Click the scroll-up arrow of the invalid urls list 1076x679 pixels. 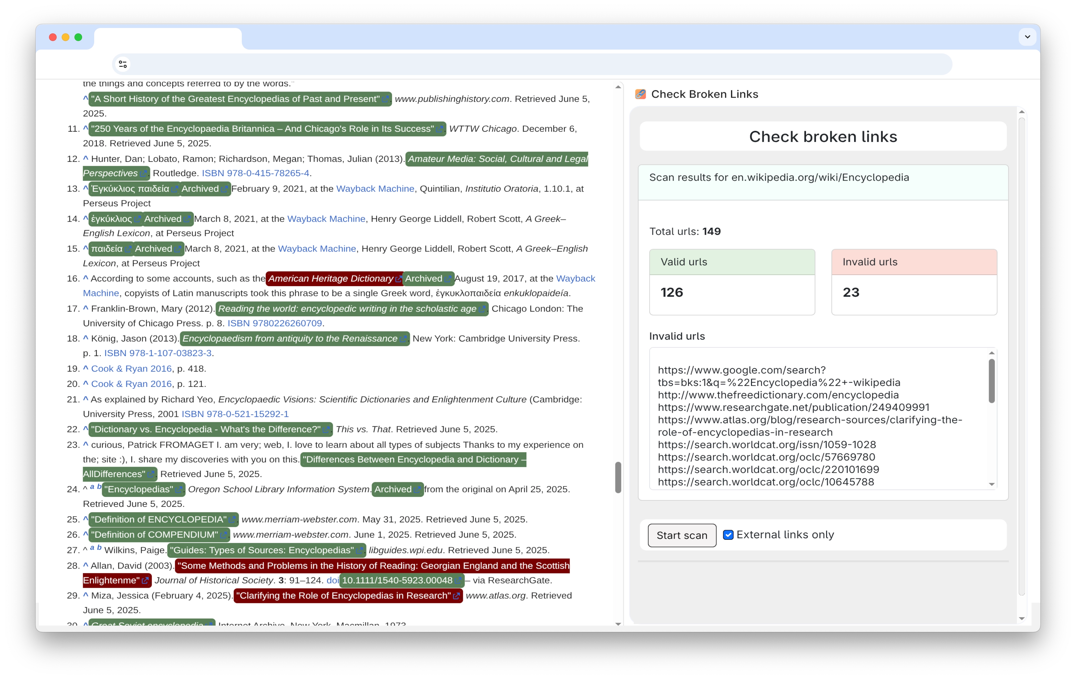[992, 353]
